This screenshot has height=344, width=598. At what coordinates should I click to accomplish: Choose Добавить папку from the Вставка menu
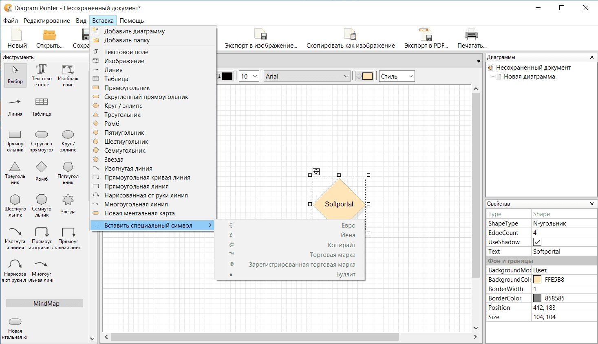(x=153, y=40)
